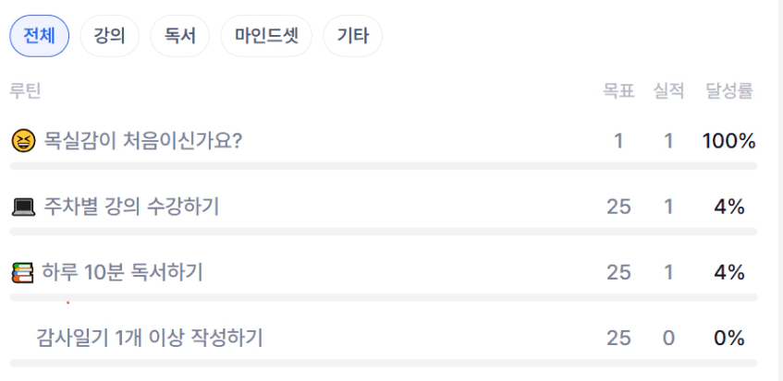Click progress bar under 주차별 강의 수강하기
The width and height of the screenshot is (783, 381).
coord(383,232)
